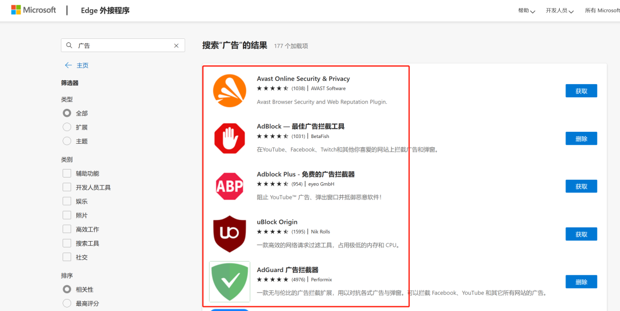Check the 照片 category checkbox
This screenshot has height=311, width=620.
click(x=67, y=215)
